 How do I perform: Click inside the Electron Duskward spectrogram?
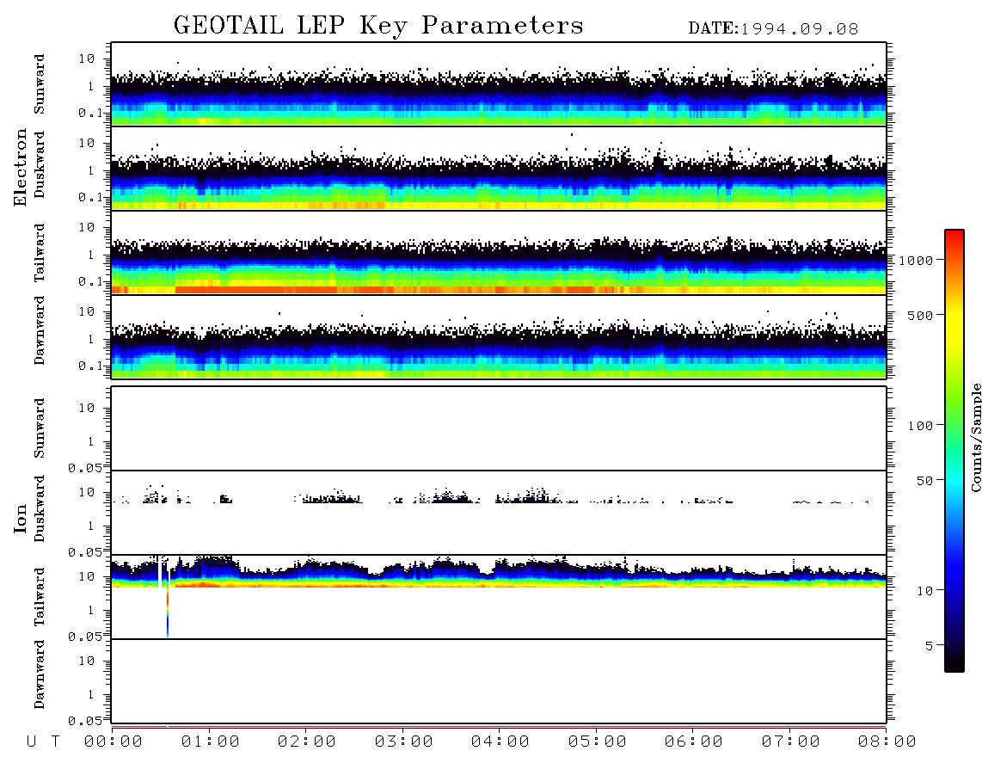499,168
